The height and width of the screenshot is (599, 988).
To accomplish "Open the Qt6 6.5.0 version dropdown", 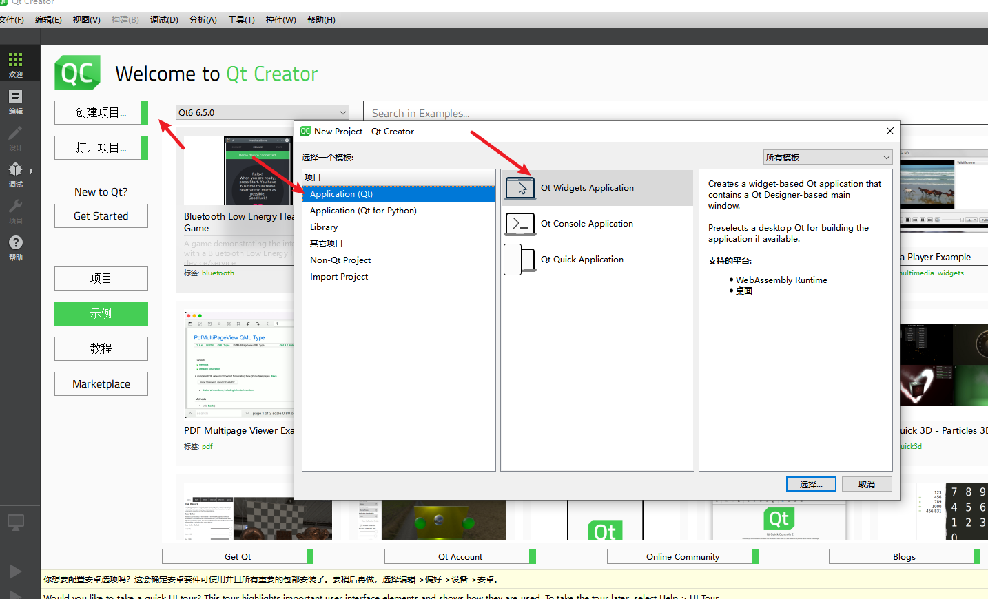I will [x=263, y=112].
